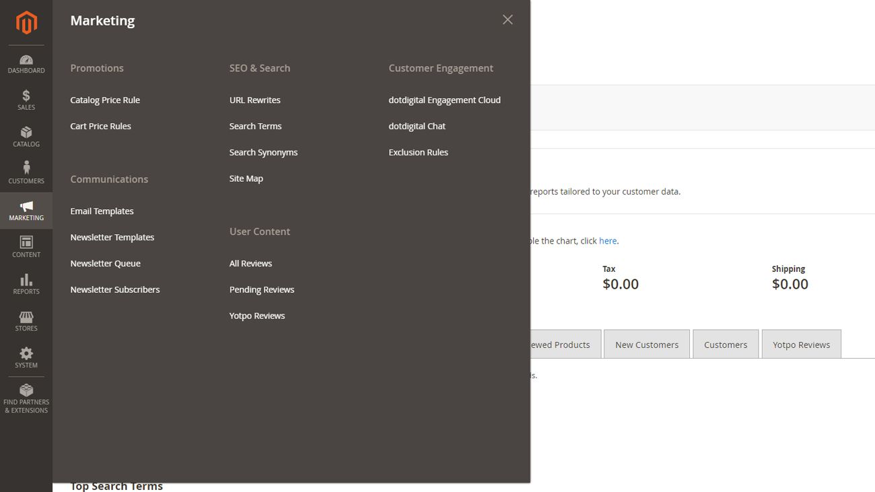Open Pending Reviews
The image size is (875, 492).
261,289
